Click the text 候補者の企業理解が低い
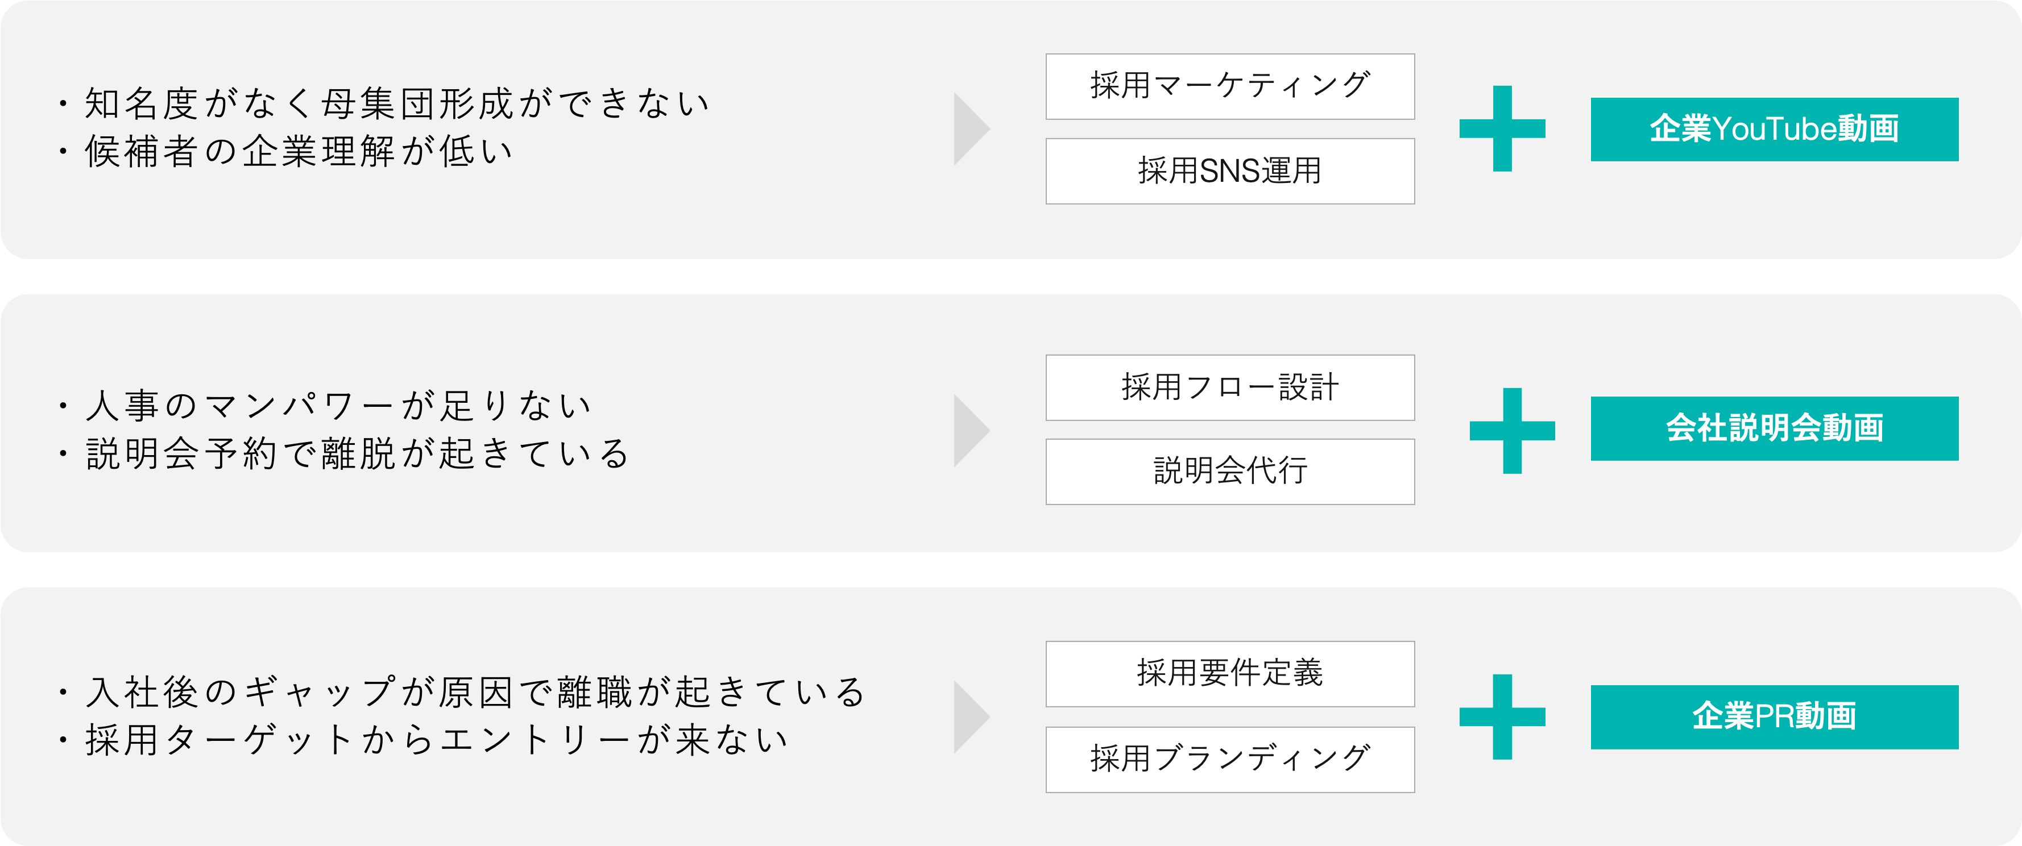The width and height of the screenshot is (2022, 846). (x=299, y=152)
